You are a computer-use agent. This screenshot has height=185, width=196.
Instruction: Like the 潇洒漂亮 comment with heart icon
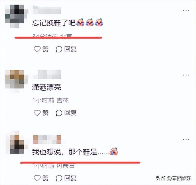tap(37, 113)
